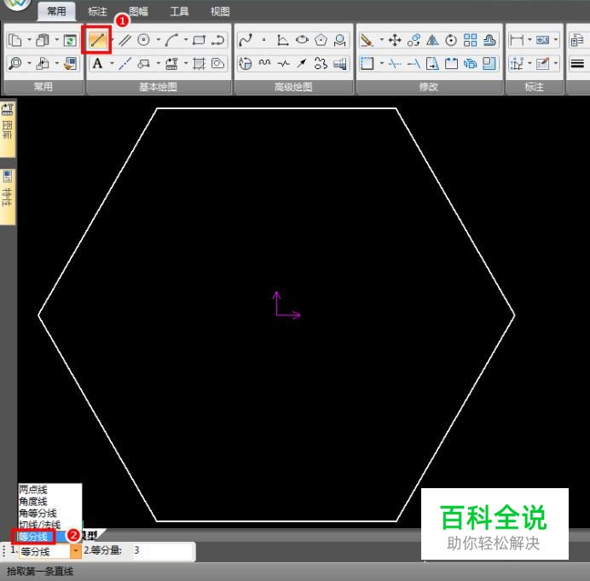Screen dimensions: 590x581
Task: Select the Copy objects tool
Action: click(414, 40)
